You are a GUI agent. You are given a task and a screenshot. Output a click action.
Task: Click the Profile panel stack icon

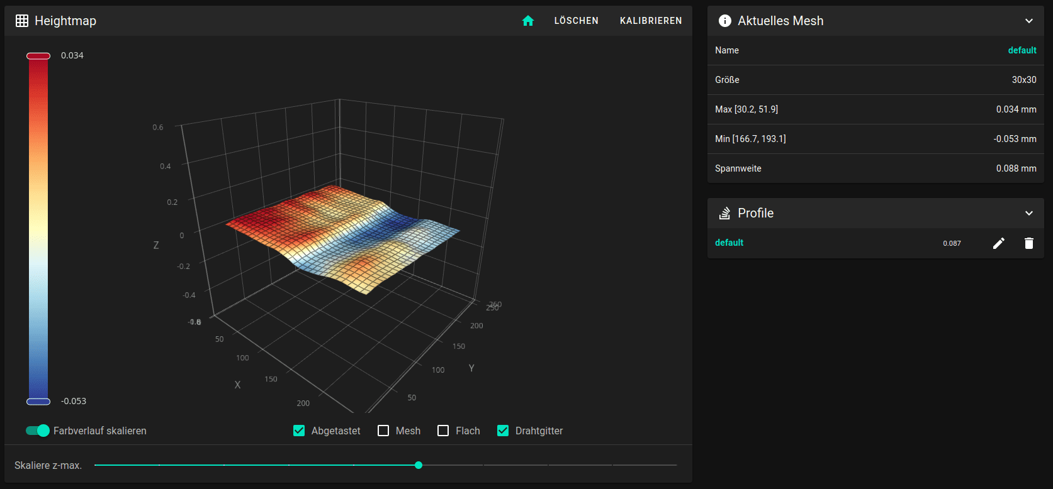point(725,213)
